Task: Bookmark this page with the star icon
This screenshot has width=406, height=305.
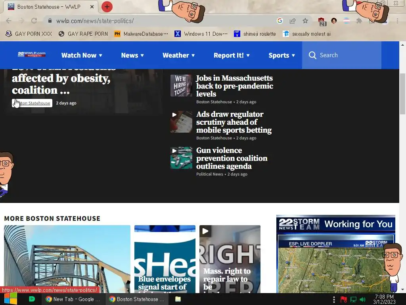Action: tap(305, 21)
